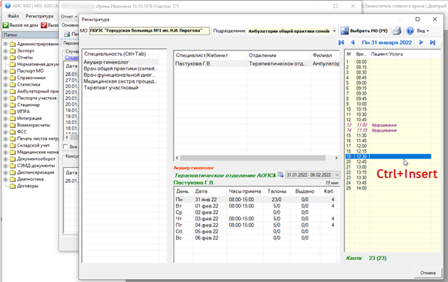Expand the Диагностика tree node
448x282 pixels.
[x=5, y=180]
